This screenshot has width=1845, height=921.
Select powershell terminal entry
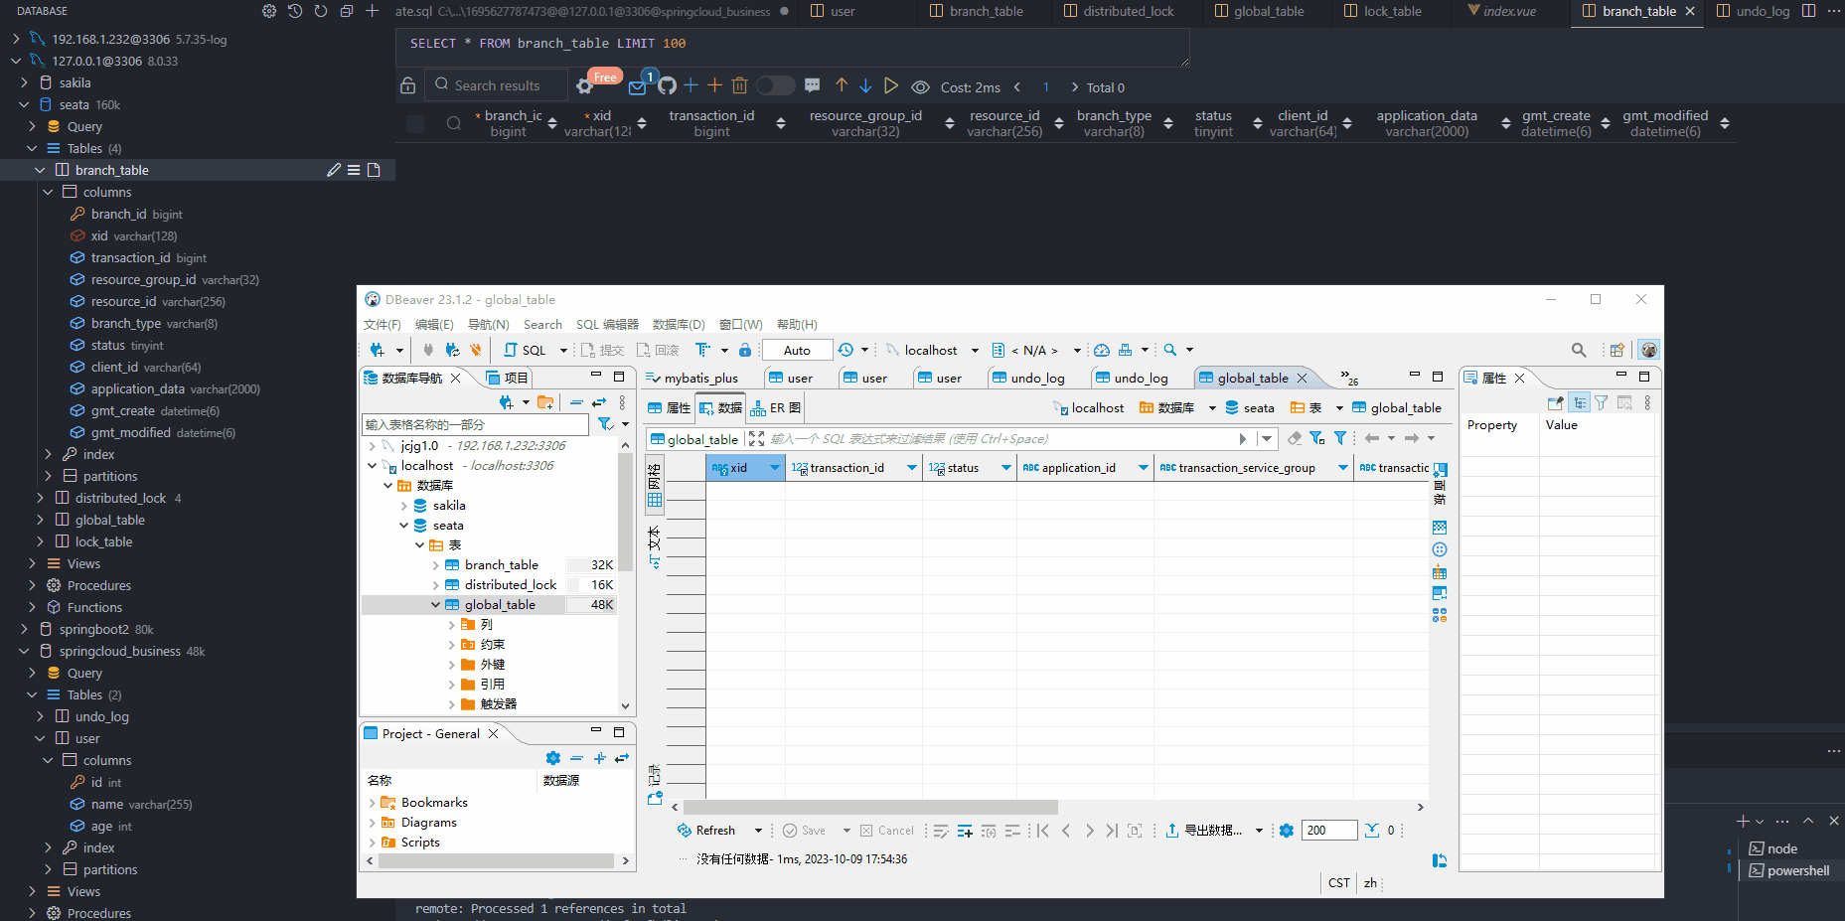point(1788,870)
